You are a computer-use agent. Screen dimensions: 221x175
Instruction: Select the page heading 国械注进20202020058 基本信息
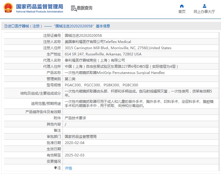click(x=82, y=26)
